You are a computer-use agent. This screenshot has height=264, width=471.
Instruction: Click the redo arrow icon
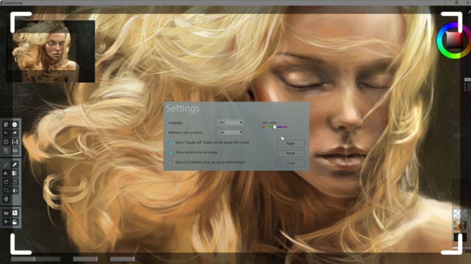click(15, 133)
